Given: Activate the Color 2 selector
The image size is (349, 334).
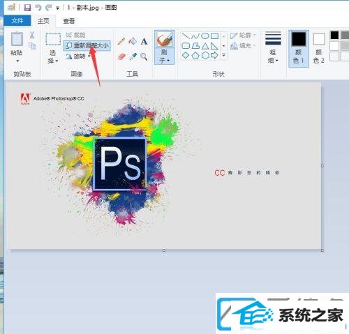Looking at the screenshot, I should tap(319, 48).
